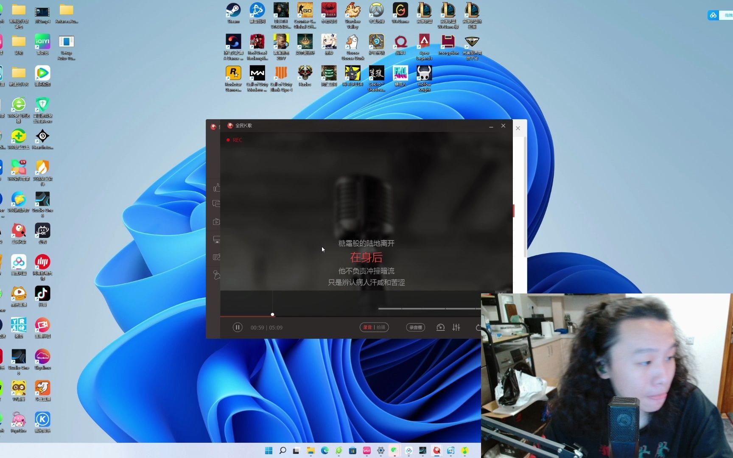Open Genshin Impact desktop shortcut

(329, 45)
